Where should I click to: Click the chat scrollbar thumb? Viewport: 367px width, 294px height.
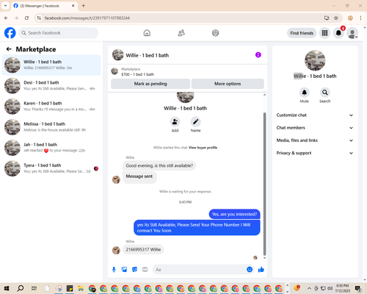(x=264, y=184)
